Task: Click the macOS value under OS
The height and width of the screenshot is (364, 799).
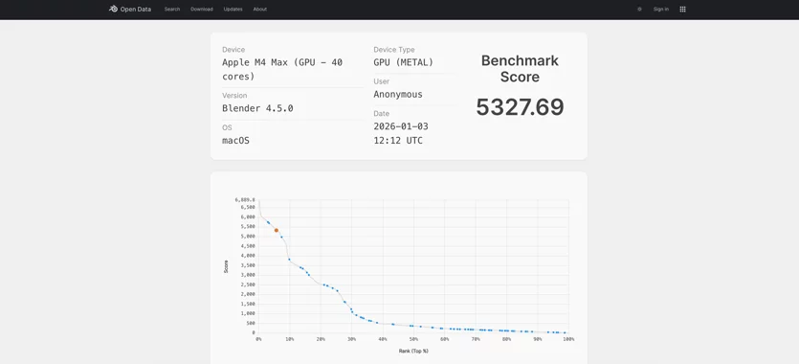Action: coord(235,140)
